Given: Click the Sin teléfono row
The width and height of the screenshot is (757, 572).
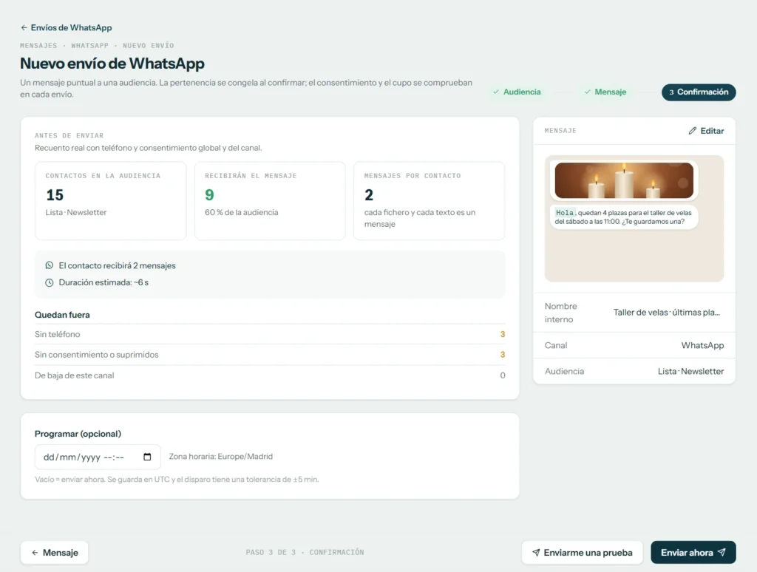Looking at the screenshot, I should [x=270, y=334].
